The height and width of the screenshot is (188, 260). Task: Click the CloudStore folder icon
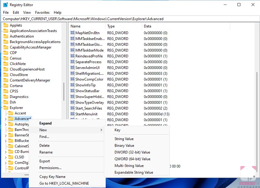click(6, 75)
